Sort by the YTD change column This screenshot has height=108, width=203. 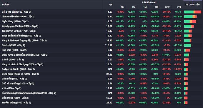pos(179,7)
